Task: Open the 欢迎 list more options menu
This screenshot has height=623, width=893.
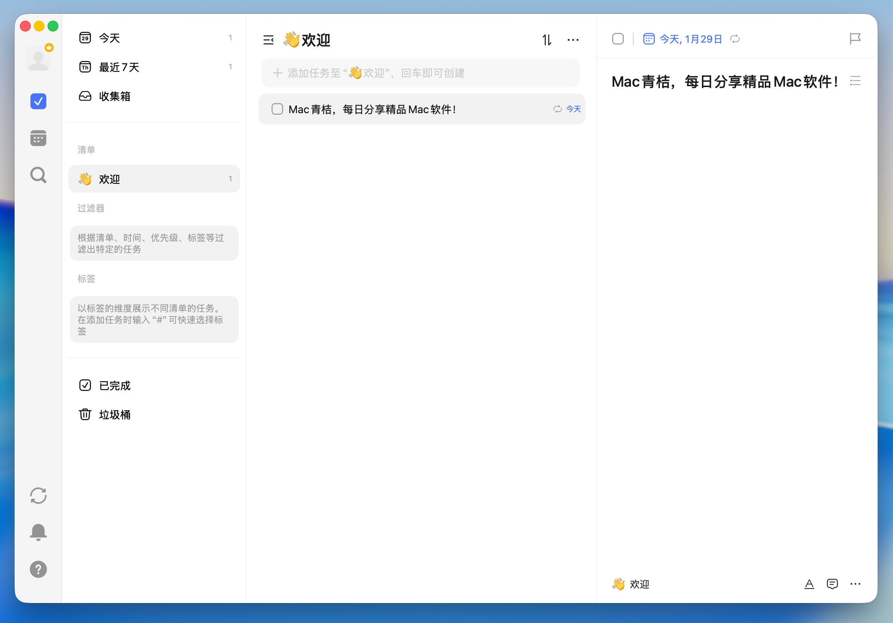Action: point(573,40)
